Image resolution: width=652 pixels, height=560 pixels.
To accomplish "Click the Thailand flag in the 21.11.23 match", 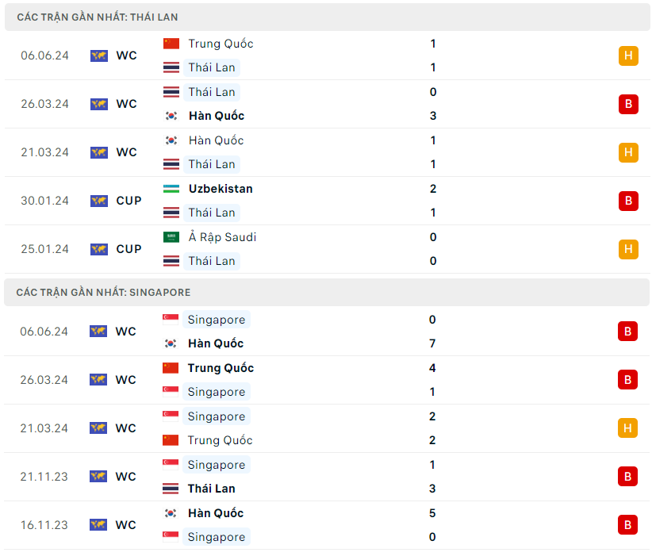I will pos(171,489).
